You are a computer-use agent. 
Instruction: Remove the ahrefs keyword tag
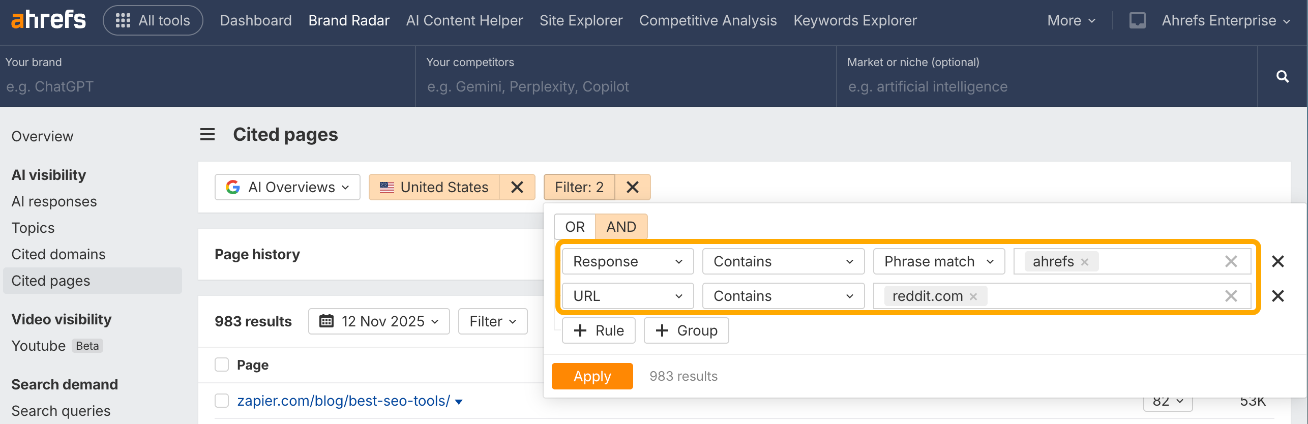click(x=1085, y=262)
